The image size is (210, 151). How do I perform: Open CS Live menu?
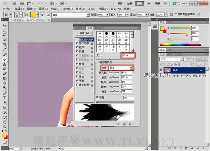[x=180, y=3]
